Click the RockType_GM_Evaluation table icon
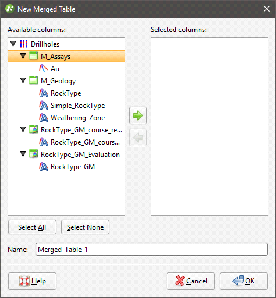Image resolution: width=276 pixels, height=298 pixels. (x=34, y=154)
